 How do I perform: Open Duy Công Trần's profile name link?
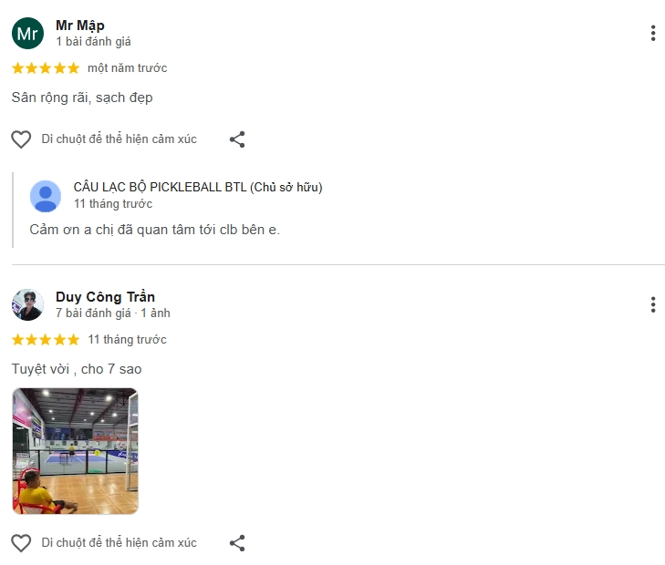(x=105, y=296)
